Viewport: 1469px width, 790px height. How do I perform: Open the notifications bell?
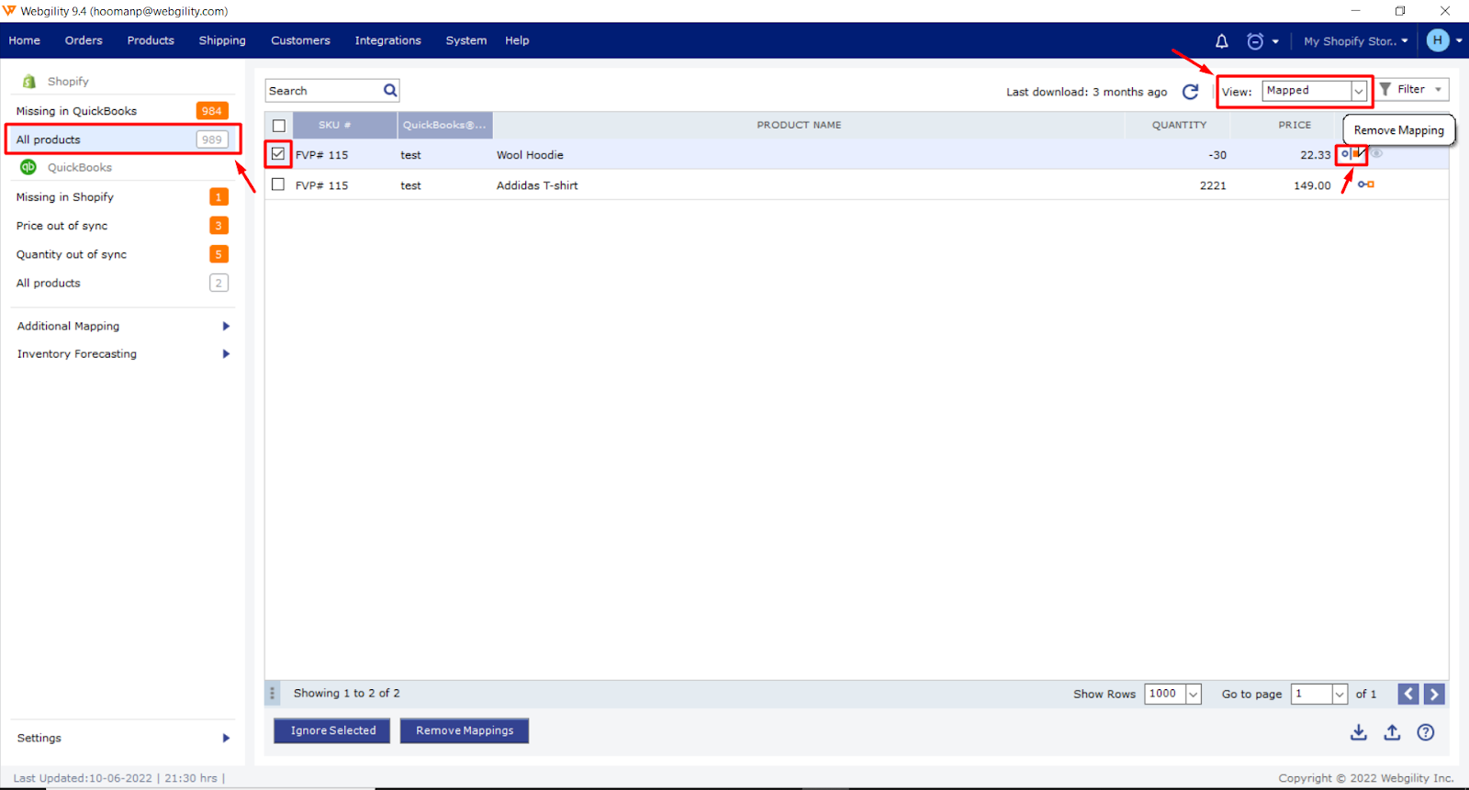1221,41
